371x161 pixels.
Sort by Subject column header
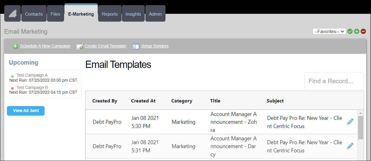click(275, 101)
